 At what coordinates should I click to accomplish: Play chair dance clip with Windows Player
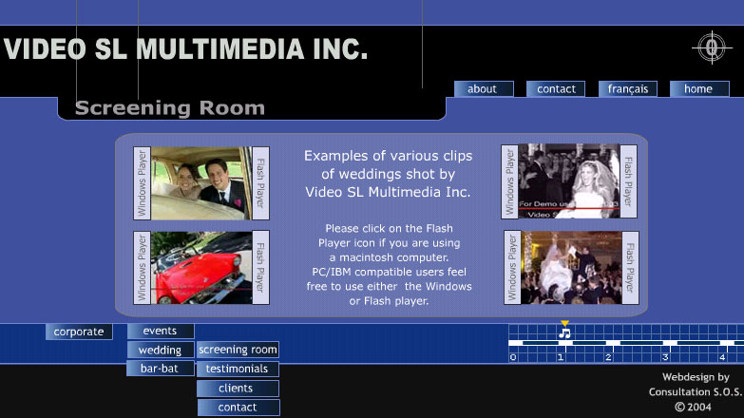pyautogui.click(x=512, y=268)
